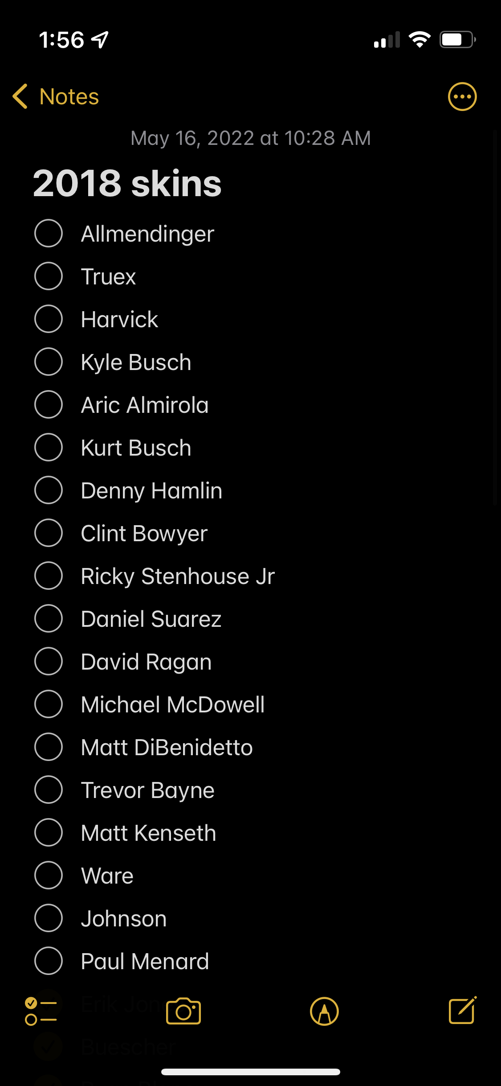Tap the battery indicator icon

(x=458, y=40)
